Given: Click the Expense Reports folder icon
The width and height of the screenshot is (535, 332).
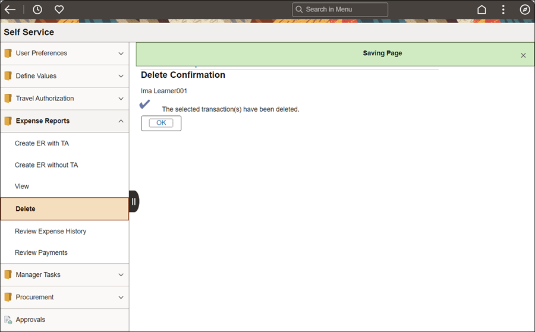Looking at the screenshot, I should click(x=8, y=121).
